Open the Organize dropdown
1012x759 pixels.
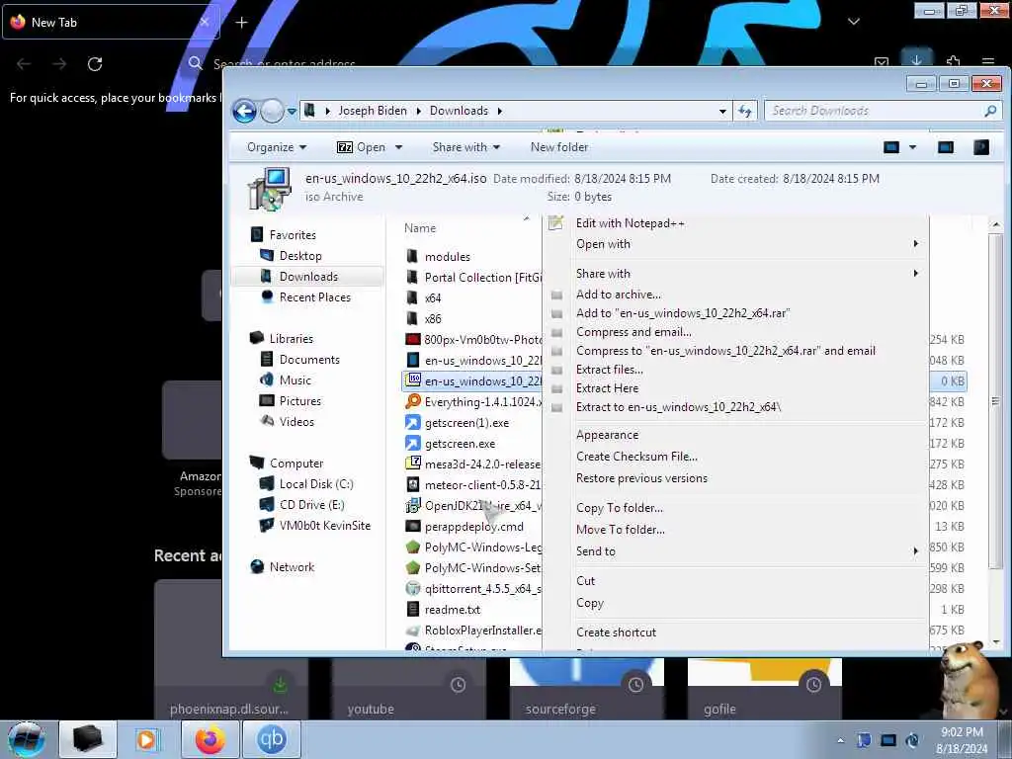pos(277,148)
